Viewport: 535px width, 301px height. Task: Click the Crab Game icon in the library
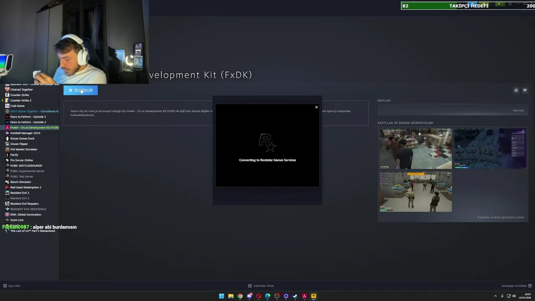7,106
